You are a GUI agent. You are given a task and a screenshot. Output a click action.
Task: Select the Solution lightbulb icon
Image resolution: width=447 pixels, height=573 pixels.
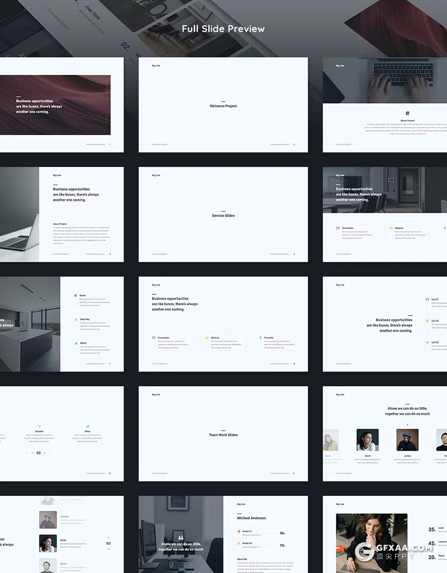click(x=39, y=426)
